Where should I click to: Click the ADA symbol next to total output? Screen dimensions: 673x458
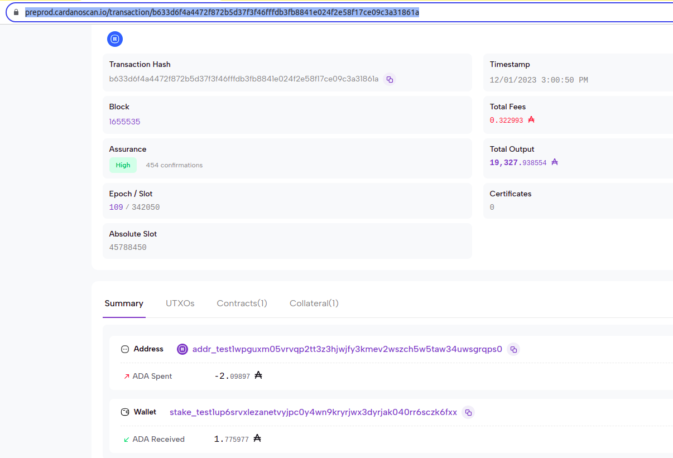555,162
